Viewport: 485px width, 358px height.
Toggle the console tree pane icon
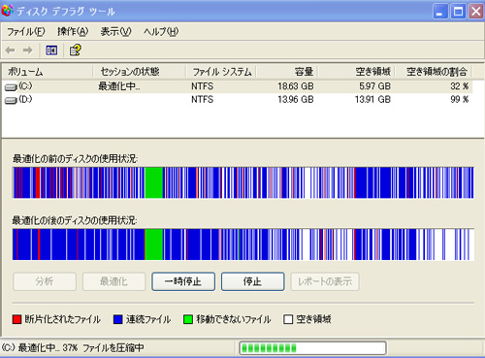[x=51, y=50]
